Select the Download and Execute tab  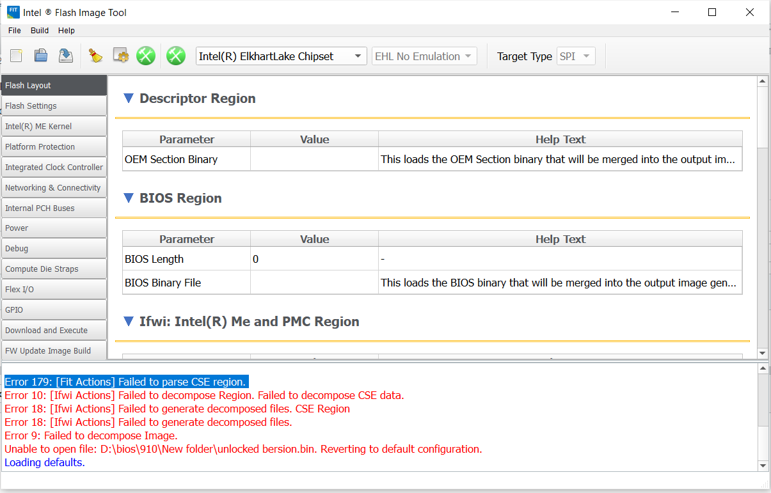click(54, 331)
